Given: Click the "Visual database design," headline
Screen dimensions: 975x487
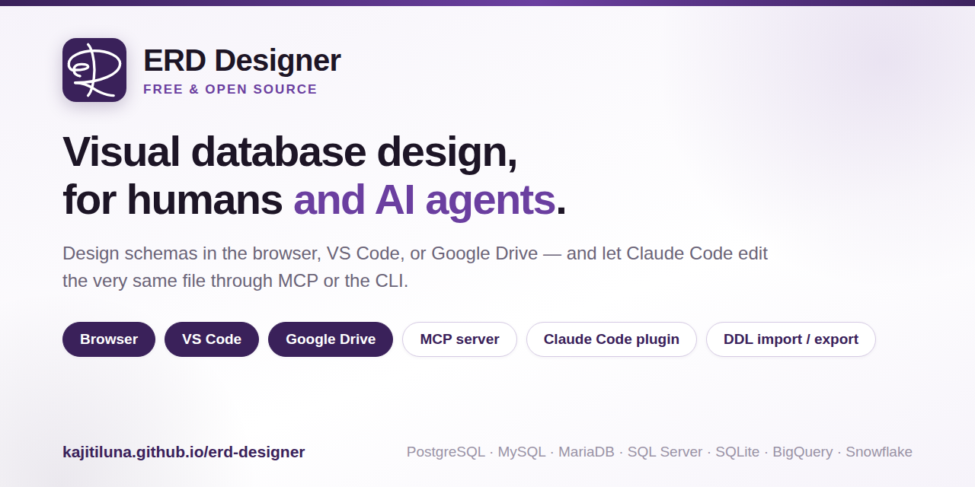Looking at the screenshot, I should click(x=290, y=151).
